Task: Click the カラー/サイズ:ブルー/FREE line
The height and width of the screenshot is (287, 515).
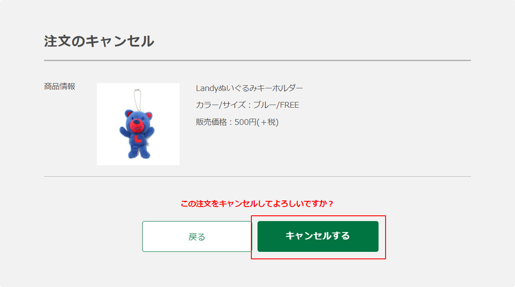Action: 247,105
